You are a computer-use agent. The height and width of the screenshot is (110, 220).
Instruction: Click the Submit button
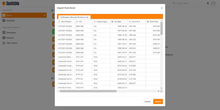158,101
